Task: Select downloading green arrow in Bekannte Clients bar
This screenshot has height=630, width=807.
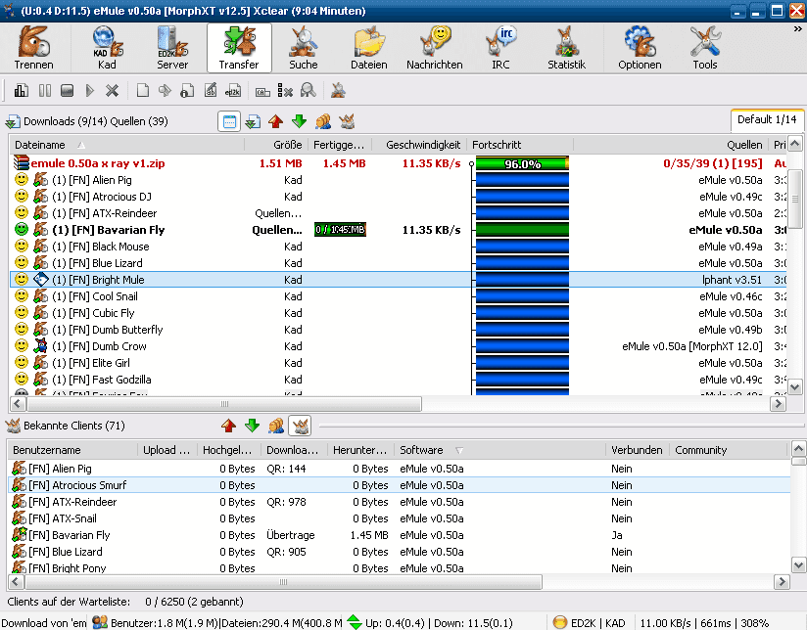Action: pos(253,426)
